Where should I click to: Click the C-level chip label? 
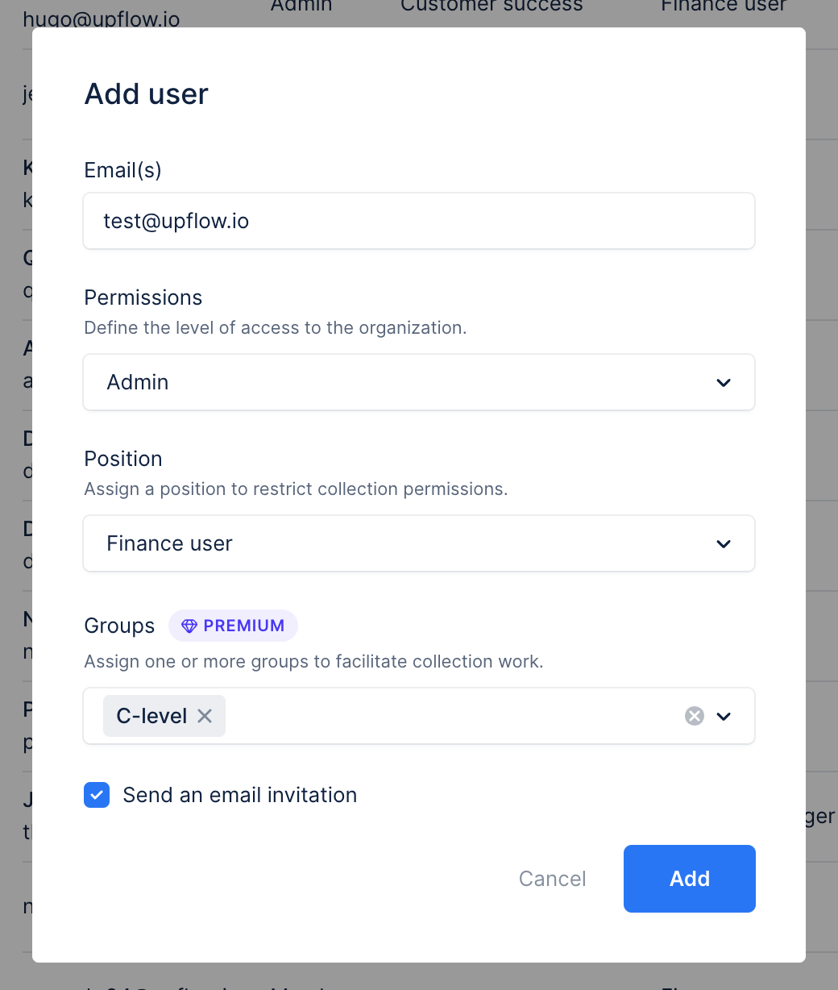pos(151,716)
